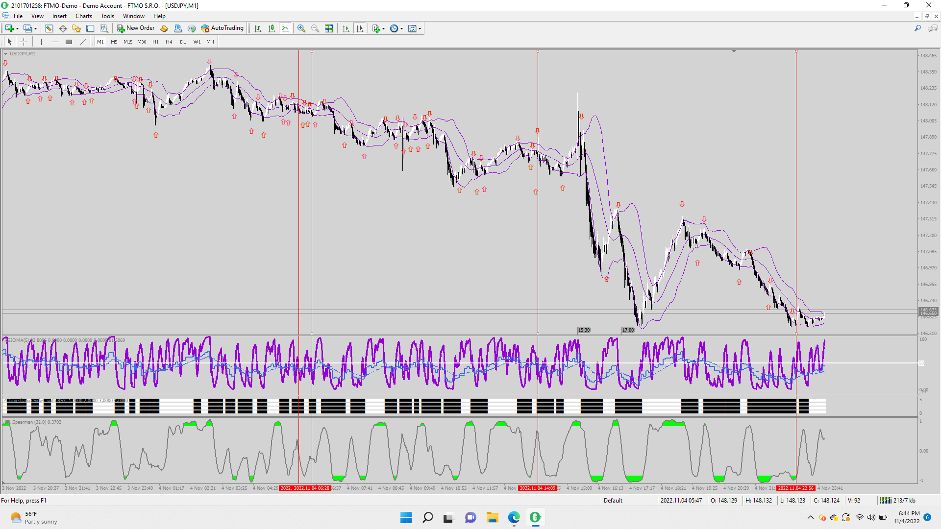Expand the Indicators list dropdown arrow

coord(383,28)
